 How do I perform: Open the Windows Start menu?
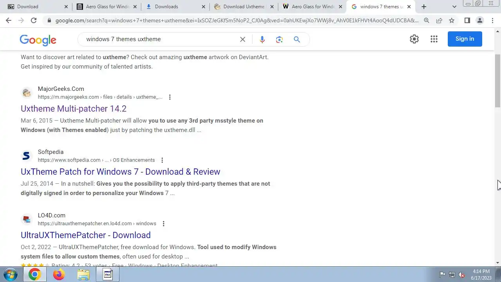[11, 275]
